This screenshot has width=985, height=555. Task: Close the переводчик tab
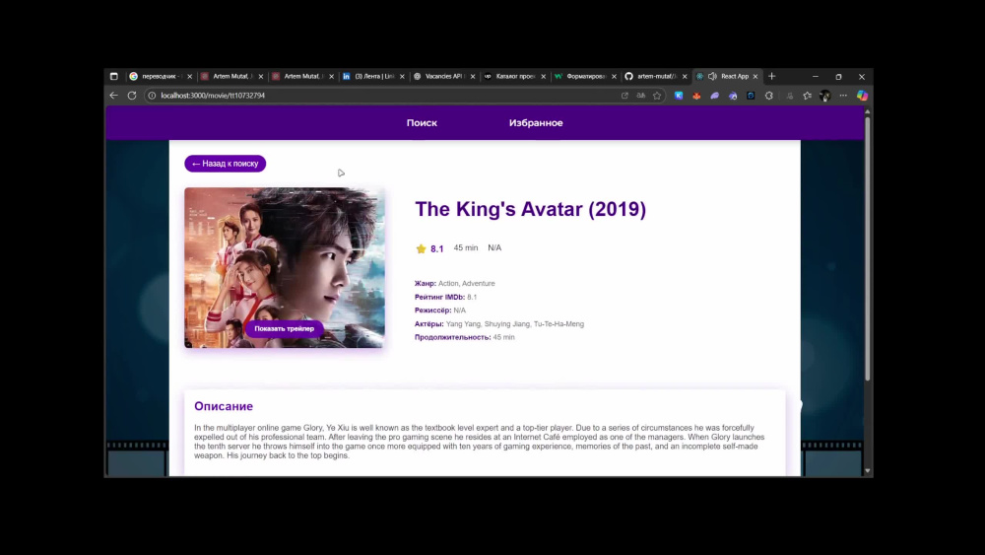(x=190, y=77)
